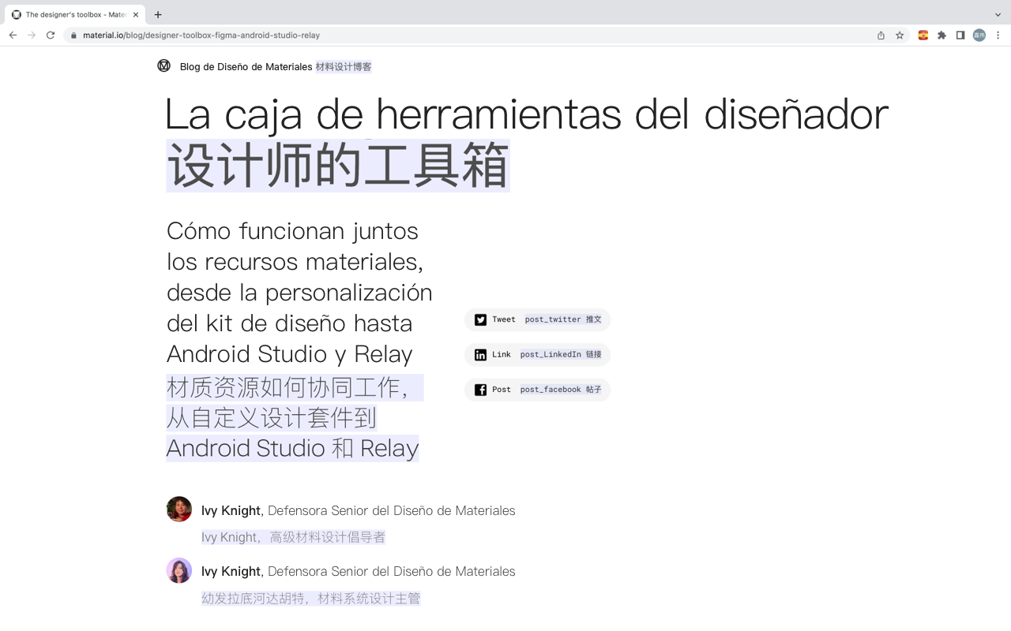Click the Material Design logo icon
This screenshot has height=631, width=1011.
click(x=164, y=66)
